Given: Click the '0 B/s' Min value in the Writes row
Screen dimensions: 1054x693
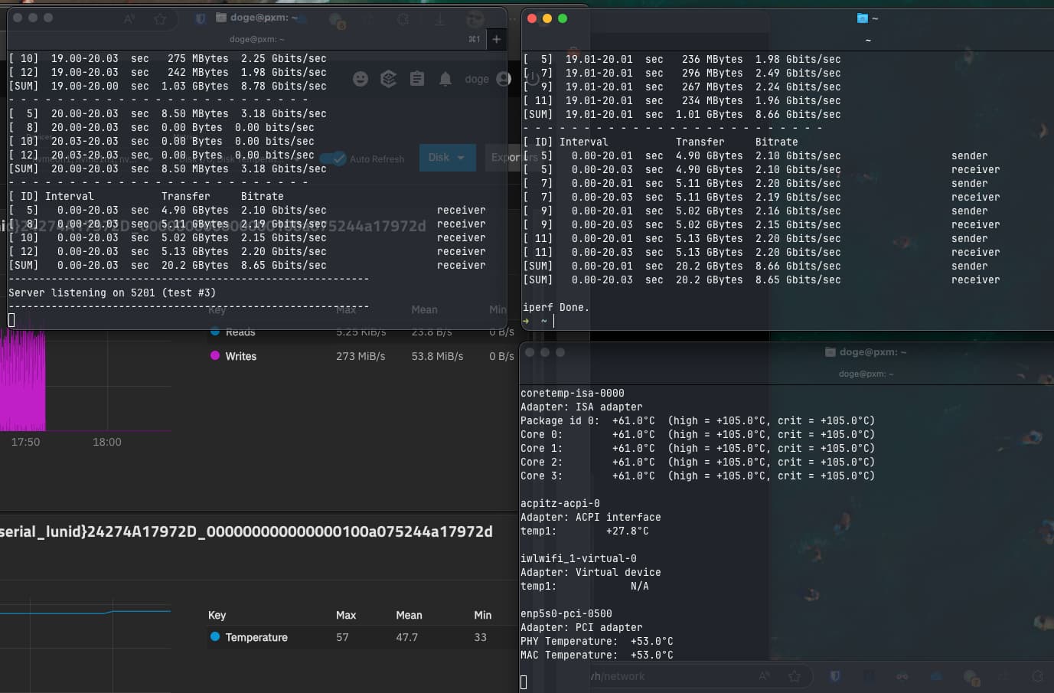Looking at the screenshot, I should coord(501,356).
